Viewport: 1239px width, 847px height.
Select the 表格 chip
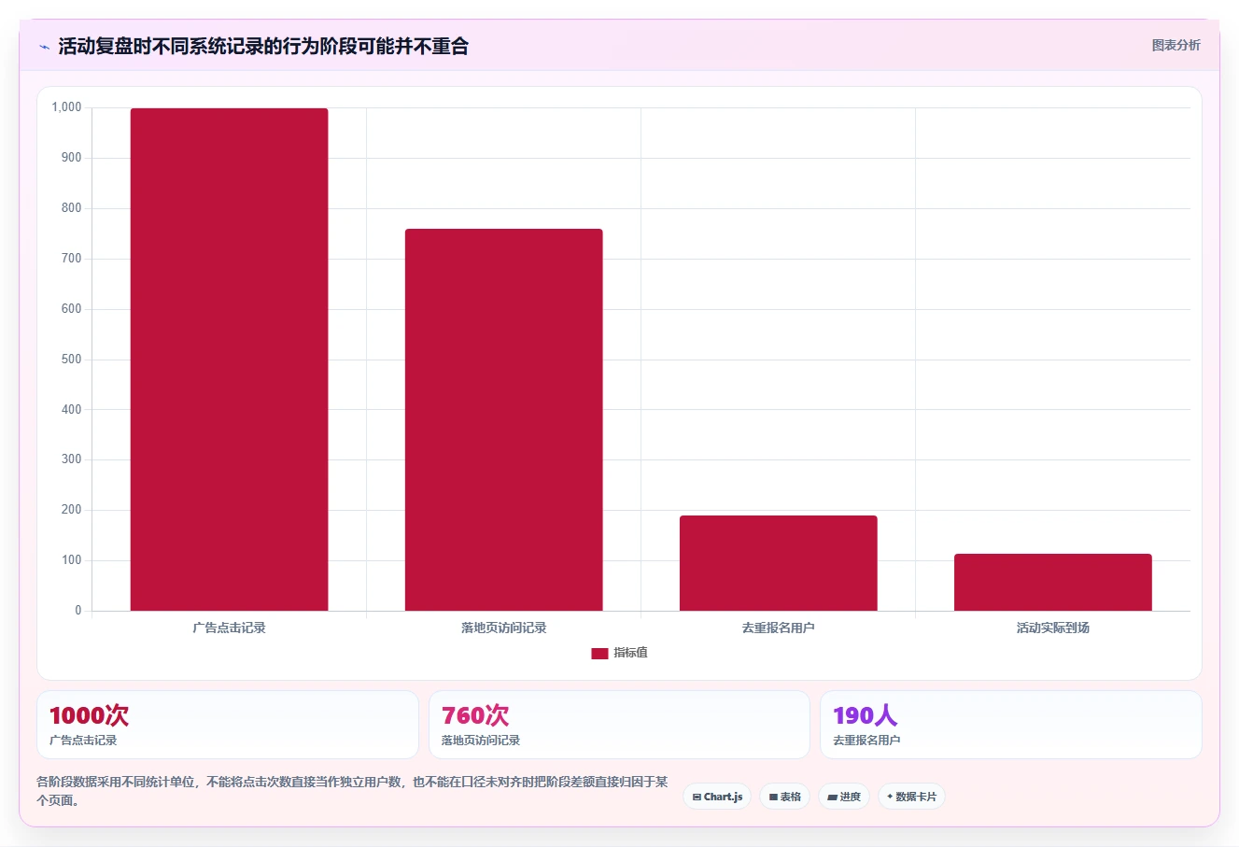tap(784, 797)
